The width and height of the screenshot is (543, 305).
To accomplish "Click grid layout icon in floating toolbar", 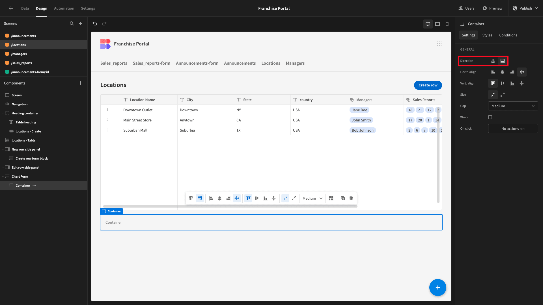I will tap(331, 198).
